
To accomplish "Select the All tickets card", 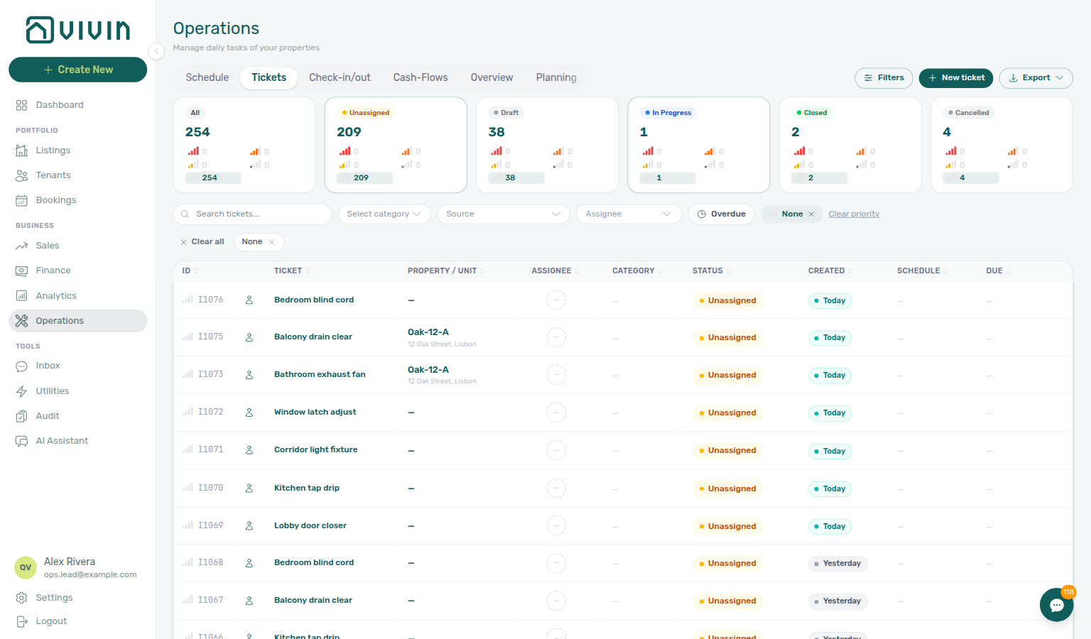I will pos(244,145).
